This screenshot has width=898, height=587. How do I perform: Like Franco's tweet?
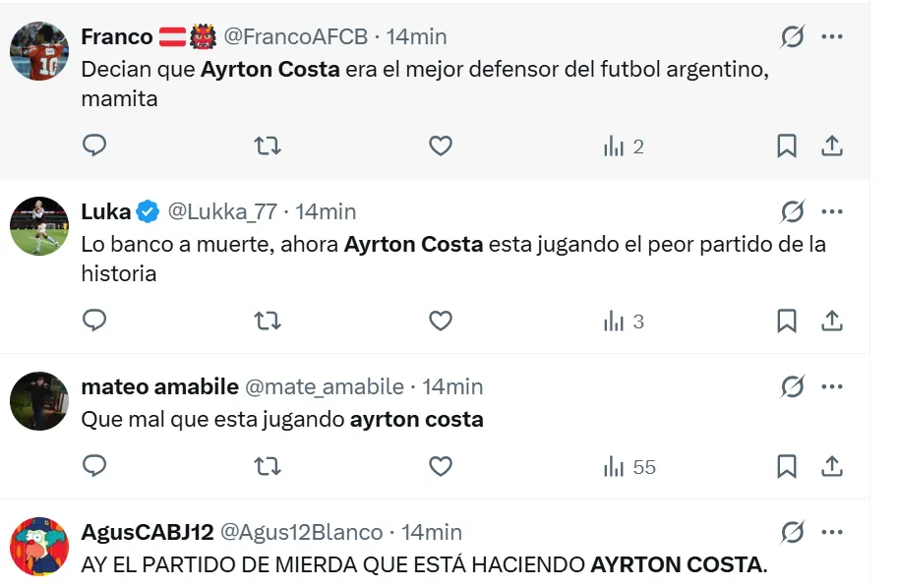coord(441,147)
